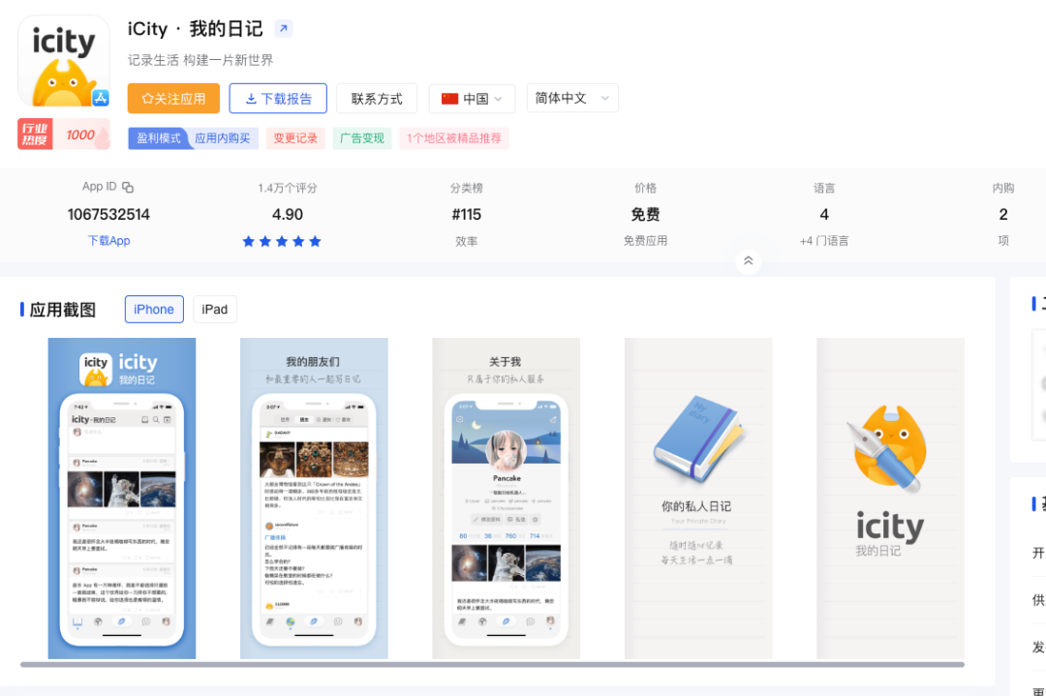Click the App ID number 1067532514
Screen dimensions: 1046x696
pos(108,215)
